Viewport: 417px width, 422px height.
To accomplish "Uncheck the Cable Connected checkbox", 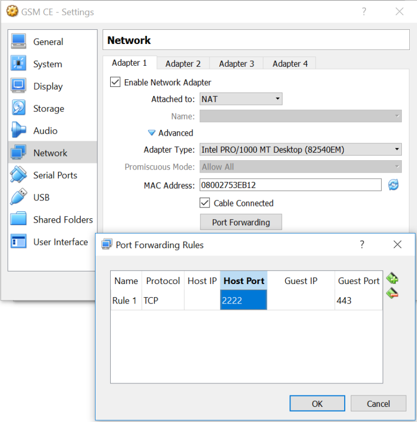I will [205, 203].
